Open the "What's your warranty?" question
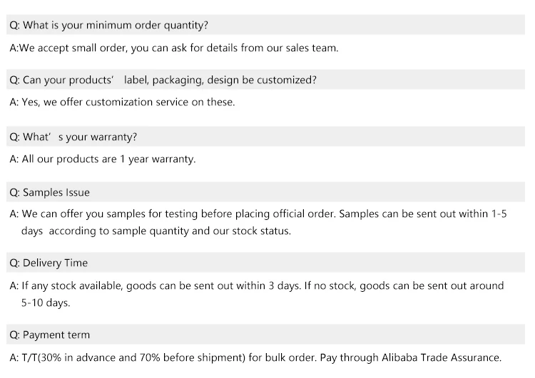This screenshot has height=378, width=535. (x=72, y=137)
